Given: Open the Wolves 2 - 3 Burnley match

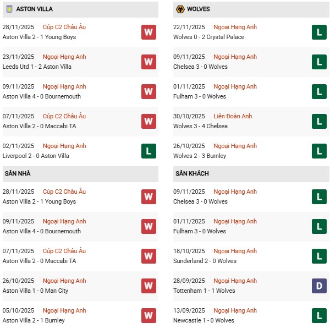Looking at the screenshot, I should click(199, 156).
